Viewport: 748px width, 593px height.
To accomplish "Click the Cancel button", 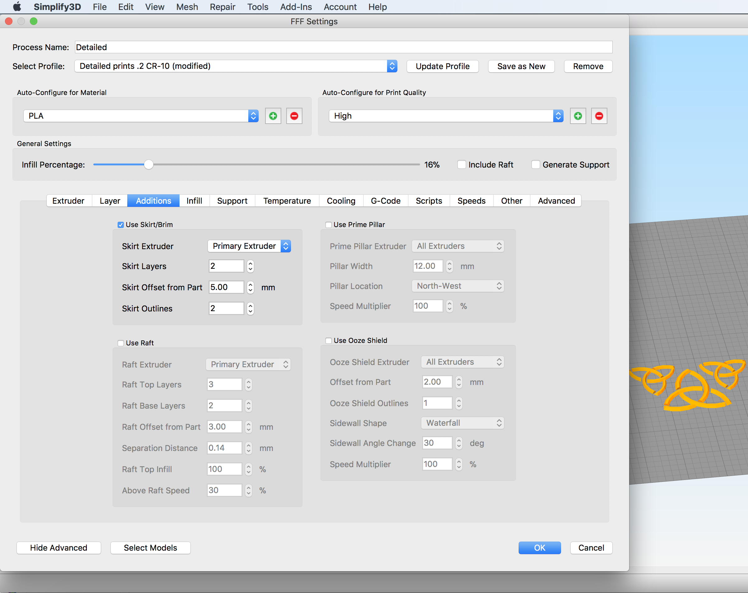I will [x=591, y=548].
